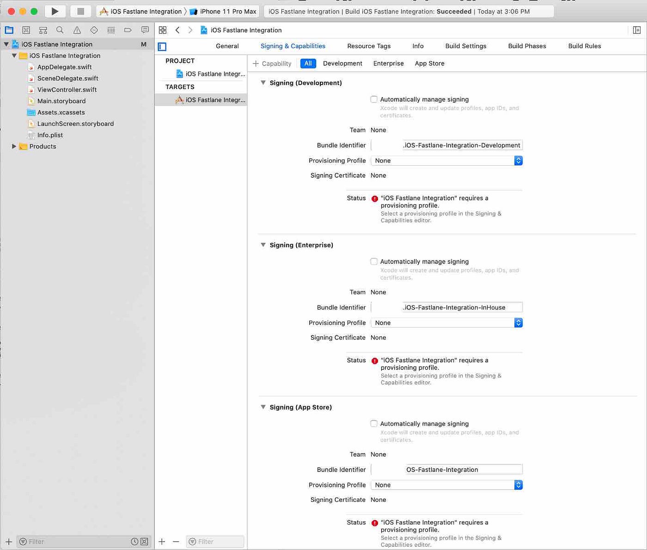647x550 pixels.
Task: Open App Store Provisioning Profile dropdown
Action: pyautogui.click(x=446, y=485)
